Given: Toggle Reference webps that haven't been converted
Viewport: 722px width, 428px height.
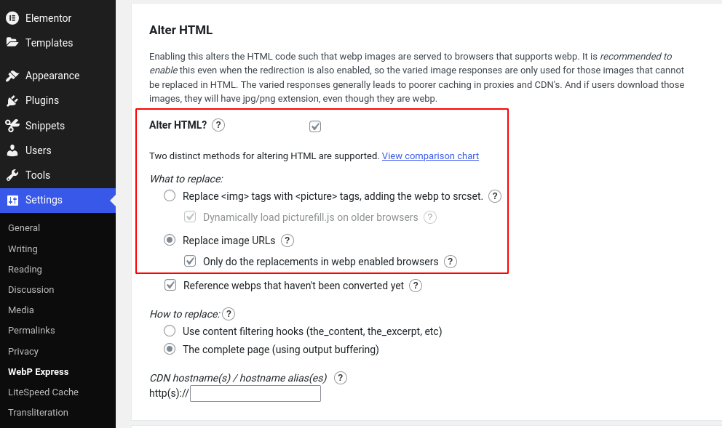Looking at the screenshot, I should pyautogui.click(x=170, y=285).
